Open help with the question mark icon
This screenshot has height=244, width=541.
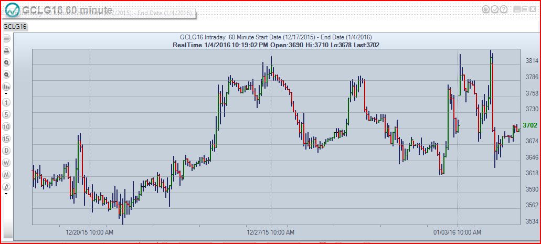[503, 9]
